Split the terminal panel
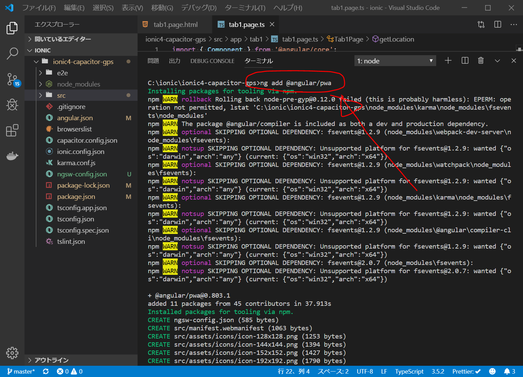 465,61
